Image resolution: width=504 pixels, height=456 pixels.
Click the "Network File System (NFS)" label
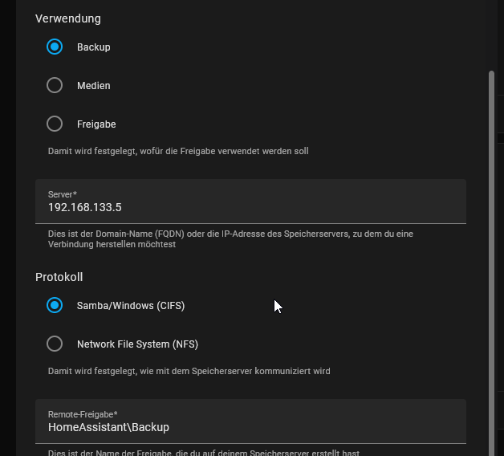[137, 344]
